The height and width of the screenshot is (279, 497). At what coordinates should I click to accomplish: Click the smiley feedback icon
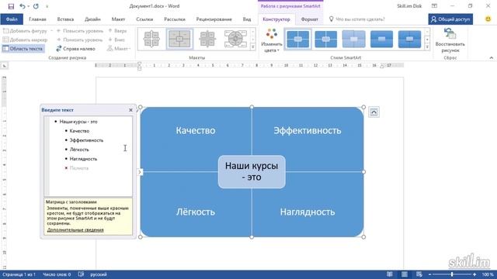pyautogui.click(x=488, y=19)
